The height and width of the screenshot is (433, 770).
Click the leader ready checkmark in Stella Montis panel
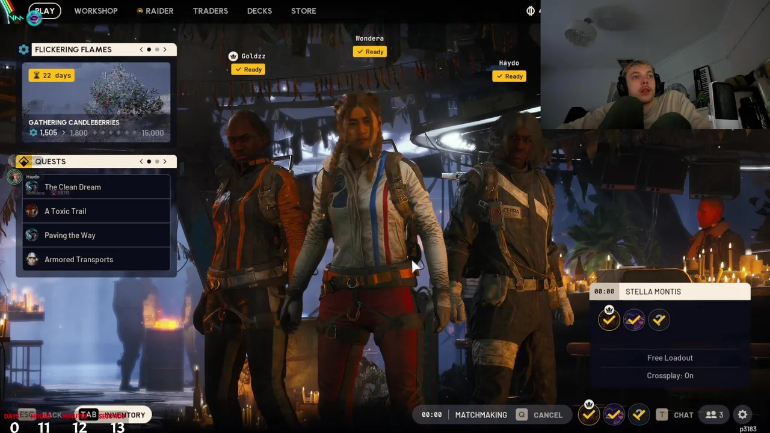pyautogui.click(x=609, y=320)
